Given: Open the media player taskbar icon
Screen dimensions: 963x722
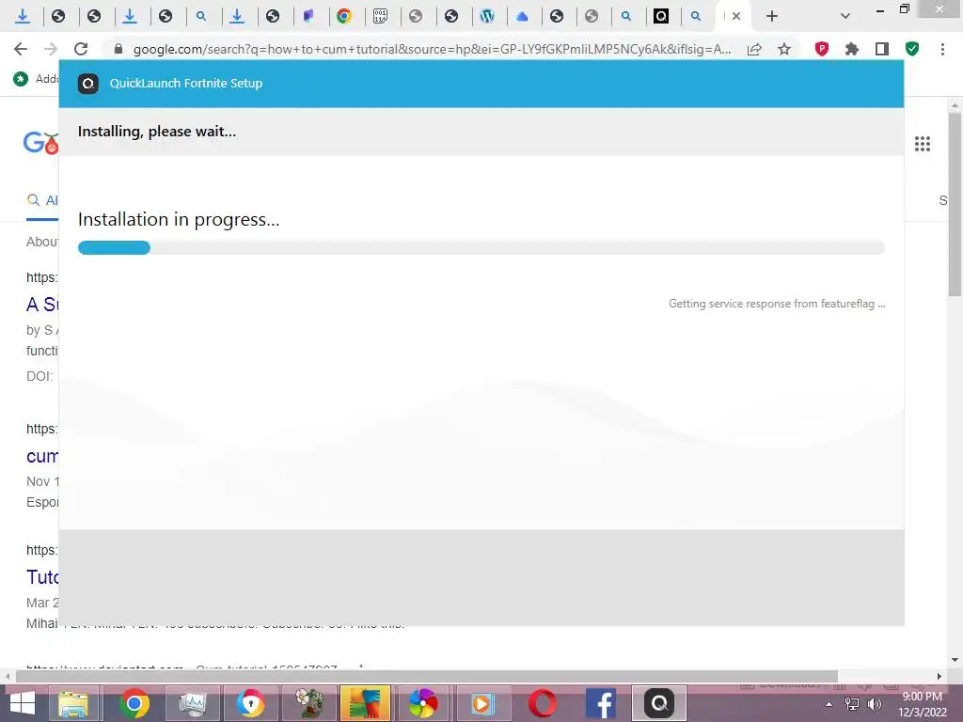Looking at the screenshot, I should click(x=482, y=703).
